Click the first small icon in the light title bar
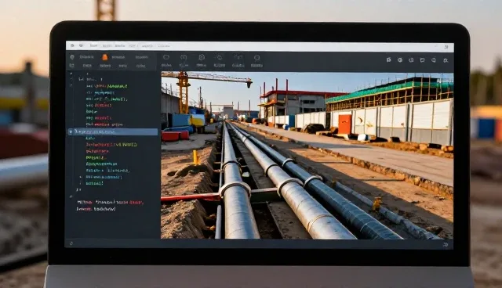Screen dimensions: 502x288 point(72,45)
